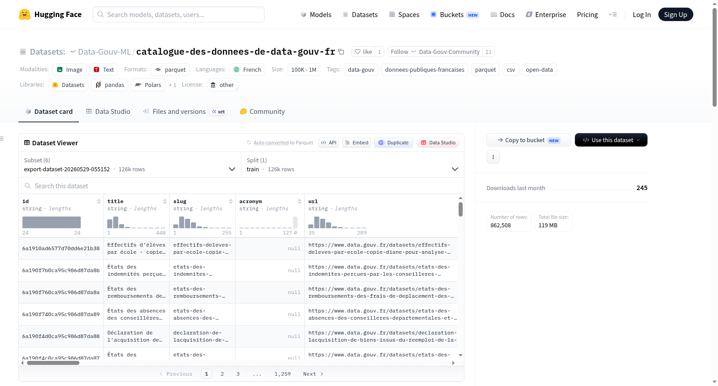Follow the Auto-converted link
The width and height of the screenshot is (718, 386).
click(271, 143)
